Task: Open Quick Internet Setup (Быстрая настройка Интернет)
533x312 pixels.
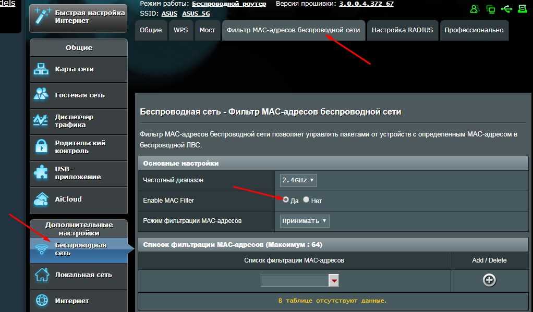Action: coord(79,18)
